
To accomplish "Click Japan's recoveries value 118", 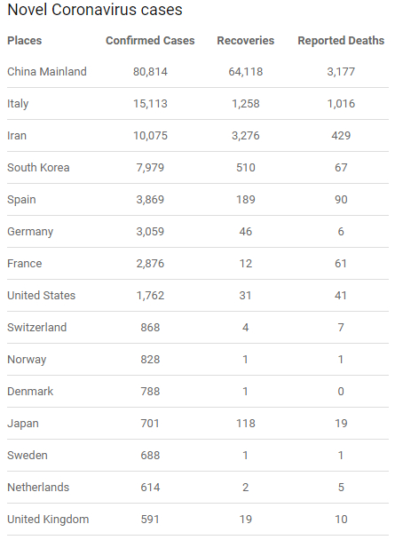I will (x=246, y=424).
